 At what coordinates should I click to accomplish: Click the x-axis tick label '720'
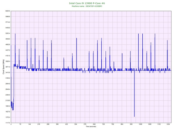[x=103, y=124]
